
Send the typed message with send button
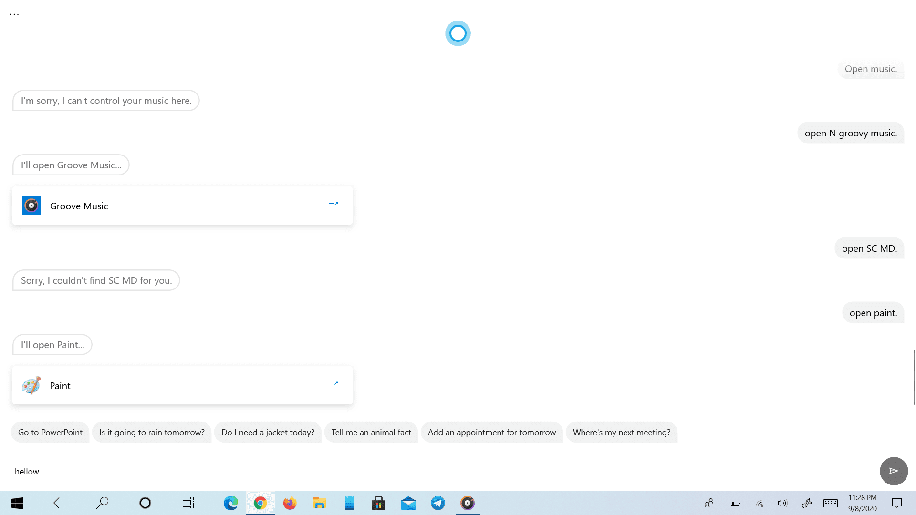coord(894,471)
